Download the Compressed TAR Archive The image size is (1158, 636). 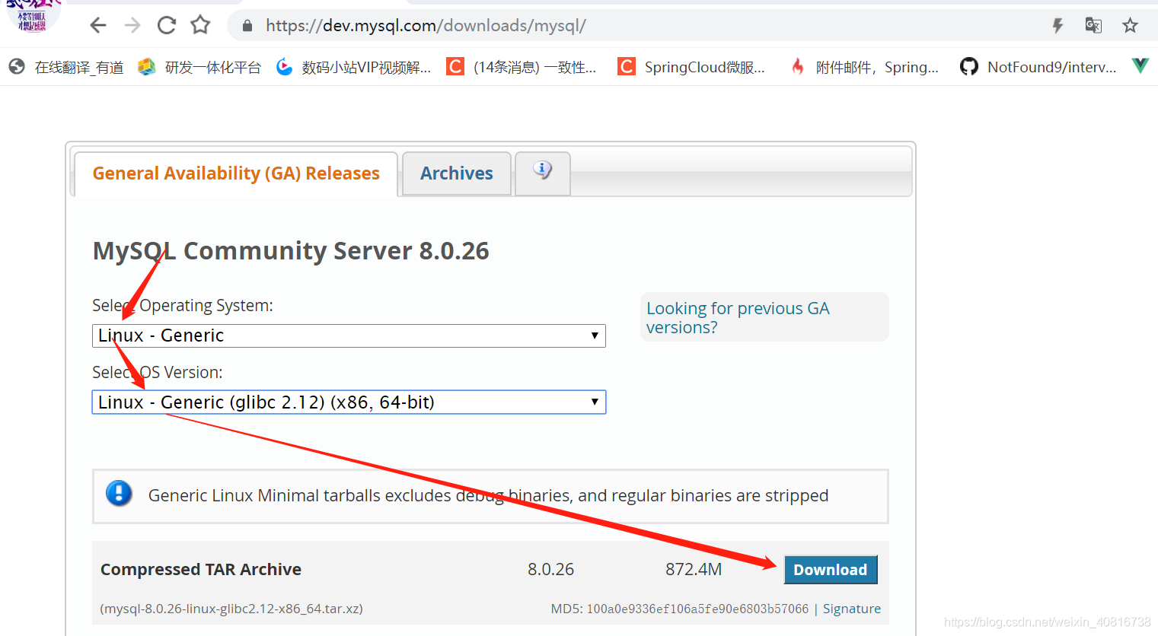(x=831, y=570)
